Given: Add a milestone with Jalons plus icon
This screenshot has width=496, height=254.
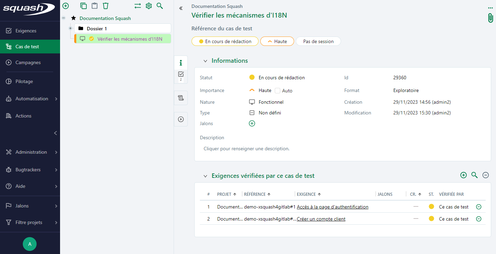Looking at the screenshot, I should click(252, 123).
